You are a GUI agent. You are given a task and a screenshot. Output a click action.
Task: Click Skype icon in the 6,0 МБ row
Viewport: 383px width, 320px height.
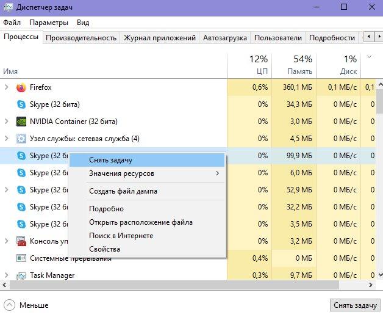click(x=21, y=173)
